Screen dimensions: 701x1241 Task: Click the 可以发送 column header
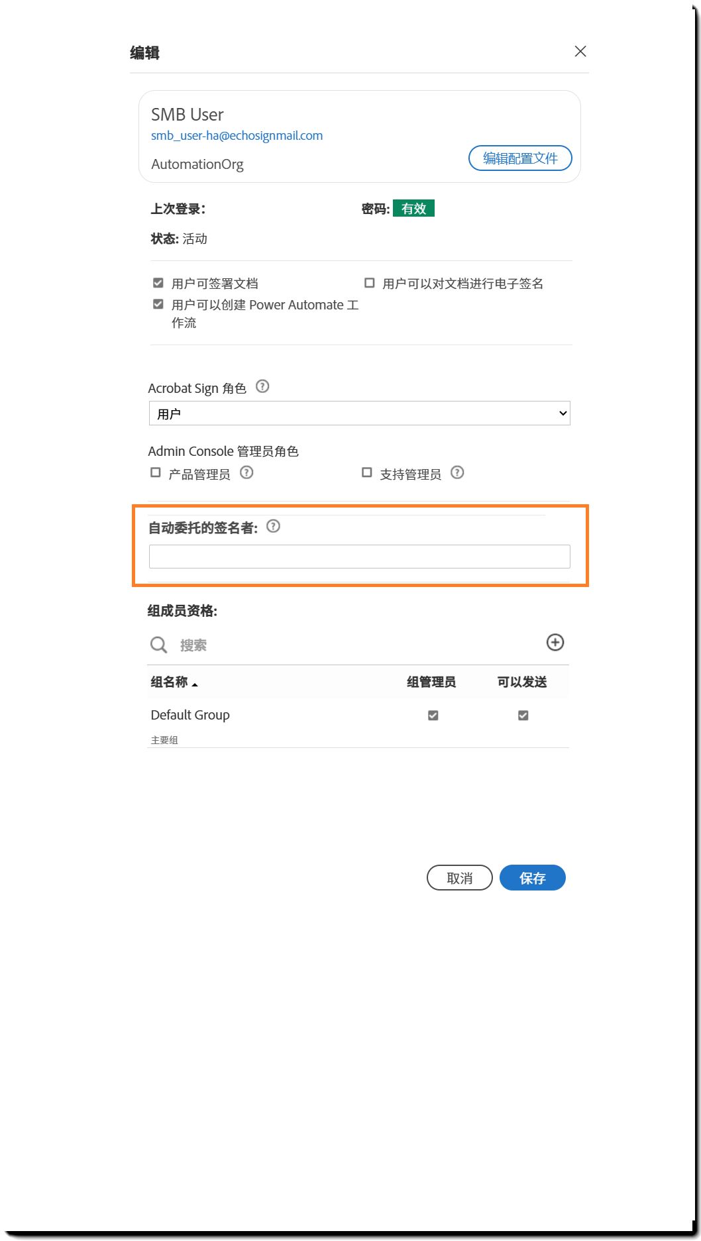click(522, 682)
